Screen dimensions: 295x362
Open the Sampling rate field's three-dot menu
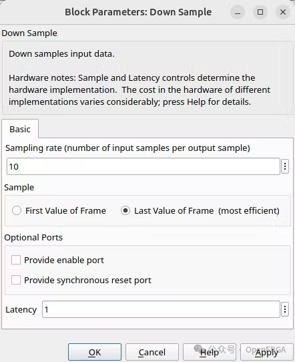[x=285, y=166]
